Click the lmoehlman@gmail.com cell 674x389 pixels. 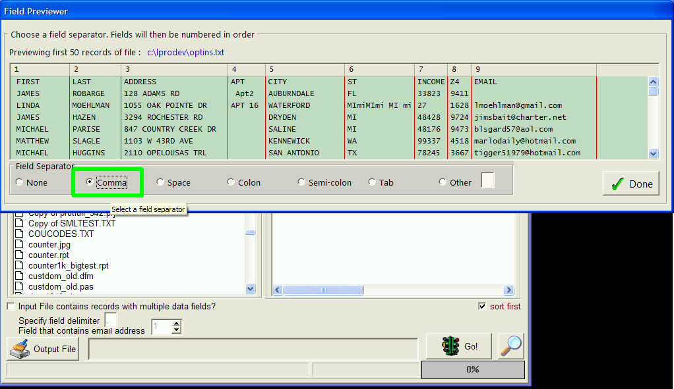tap(518, 105)
